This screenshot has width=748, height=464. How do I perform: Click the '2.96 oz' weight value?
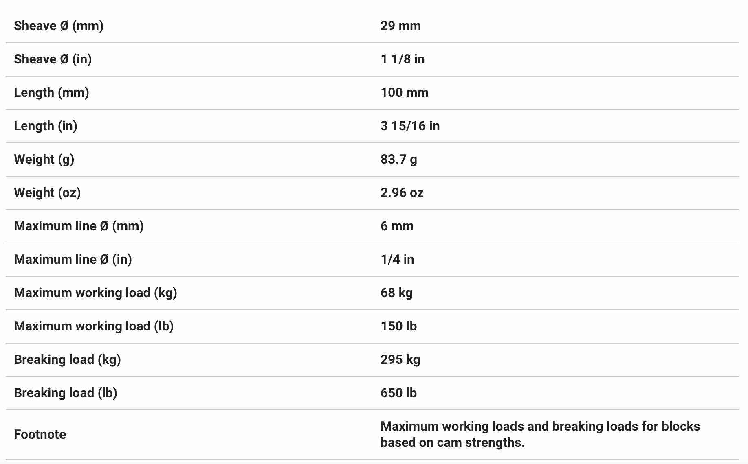point(402,193)
